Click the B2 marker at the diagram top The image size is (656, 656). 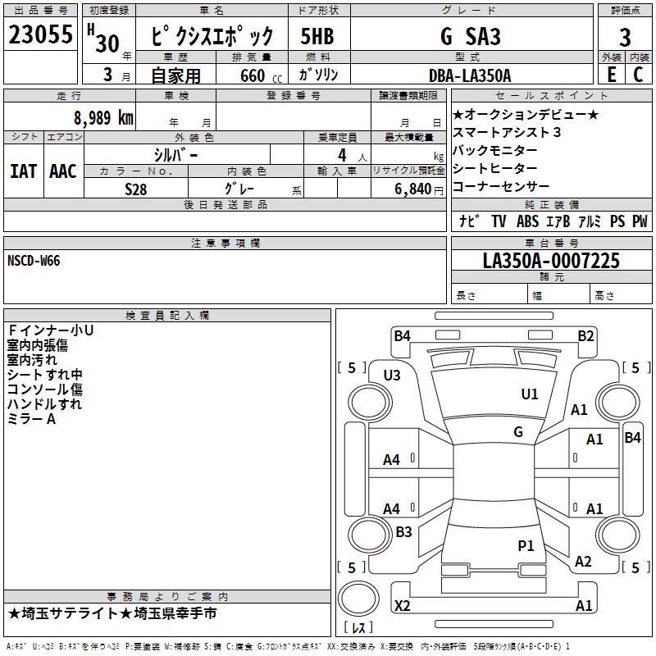585,335
